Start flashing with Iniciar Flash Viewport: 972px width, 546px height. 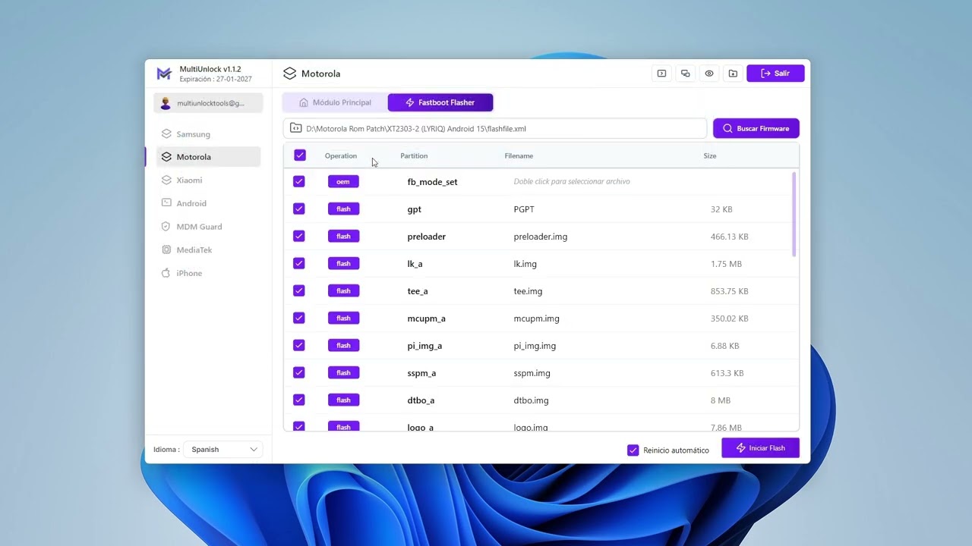point(760,448)
